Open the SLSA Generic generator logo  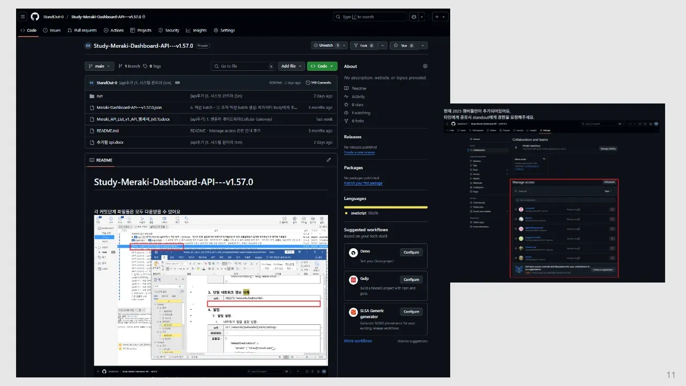point(353,311)
